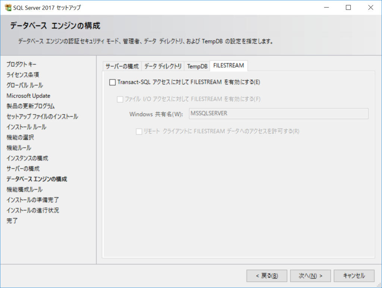Click the 機能構成ルール step
Viewport: 382px width, 288px height.
point(24,190)
